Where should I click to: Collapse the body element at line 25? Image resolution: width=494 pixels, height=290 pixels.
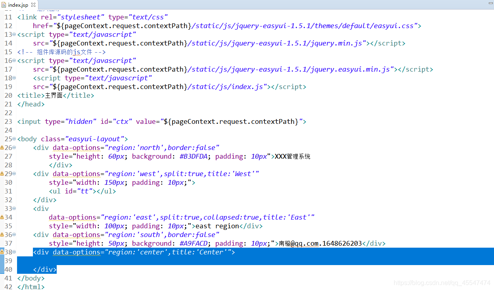pyautogui.click(x=14, y=139)
